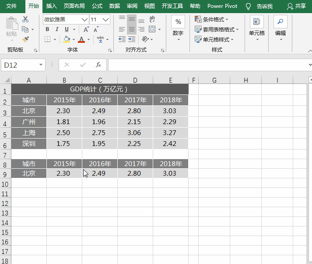Screen dimensions: 312x264
Task: Open the percent Number (数字) group
Action: click(178, 28)
